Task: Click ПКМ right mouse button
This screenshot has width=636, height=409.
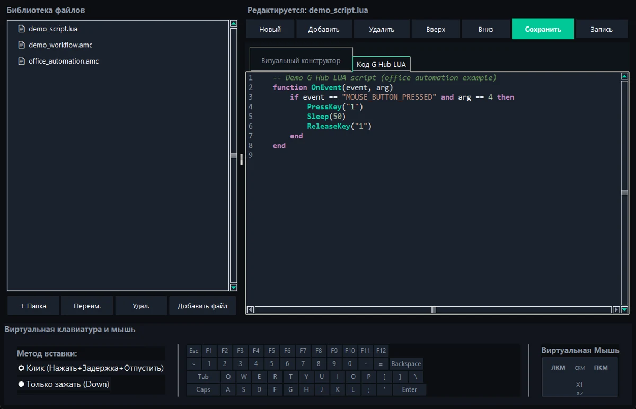Action: pos(600,368)
